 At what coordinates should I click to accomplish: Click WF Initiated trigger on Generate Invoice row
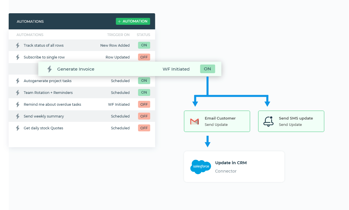[x=176, y=69]
